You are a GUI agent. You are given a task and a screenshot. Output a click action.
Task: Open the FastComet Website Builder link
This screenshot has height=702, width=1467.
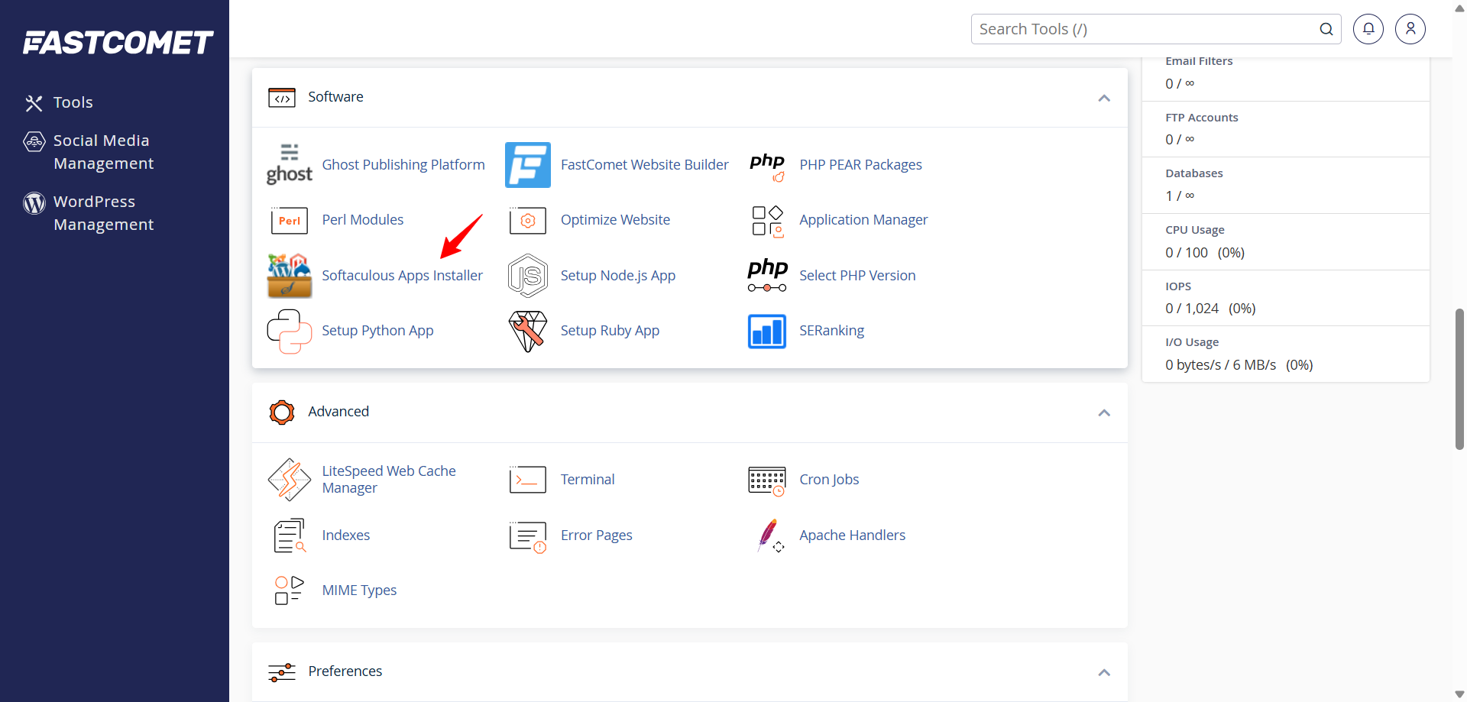(x=644, y=165)
